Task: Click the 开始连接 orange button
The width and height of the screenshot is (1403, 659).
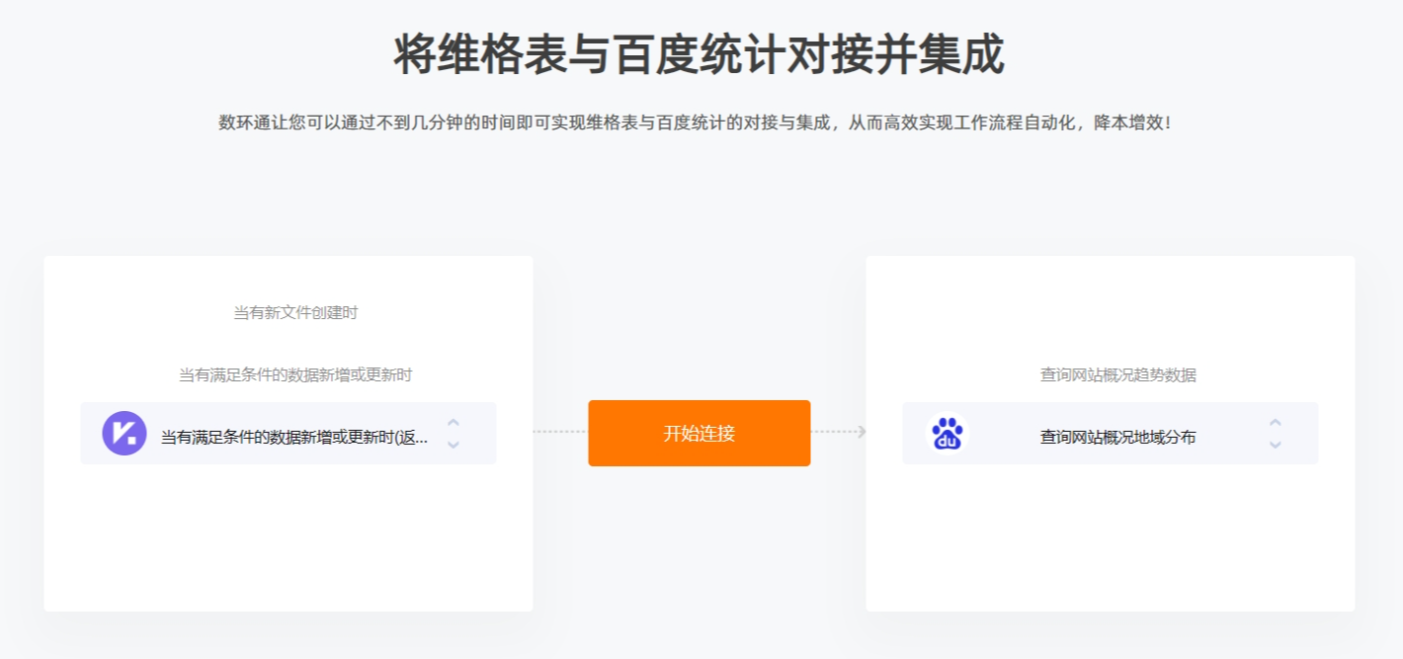Action: pos(700,433)
